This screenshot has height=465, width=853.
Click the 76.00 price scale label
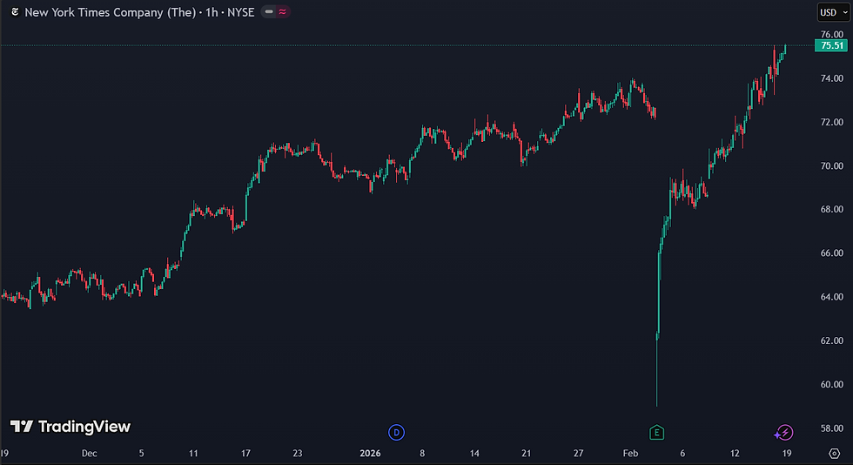[832, 34]
